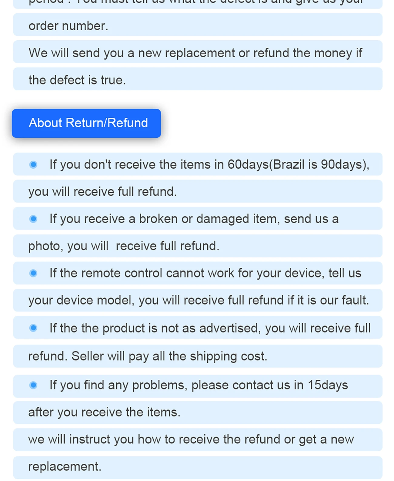Click the bullet beside the 60days delivery line
The height and width of the screenshot is (481, 394).
[33, 165]
